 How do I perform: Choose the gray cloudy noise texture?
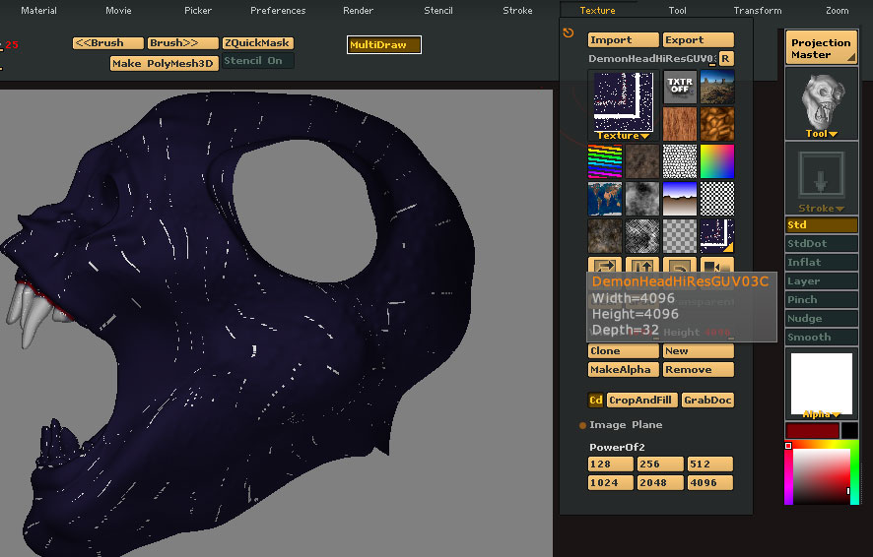[642, 199]
